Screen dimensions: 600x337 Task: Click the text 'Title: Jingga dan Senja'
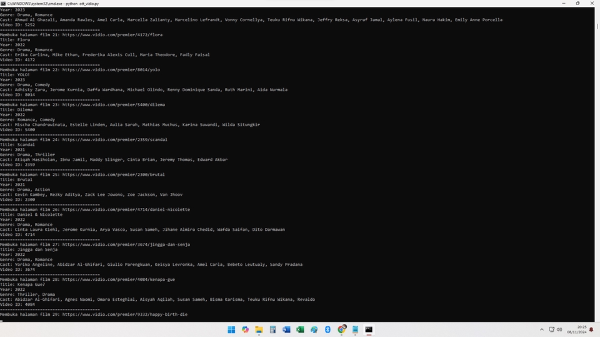[29, 250]
